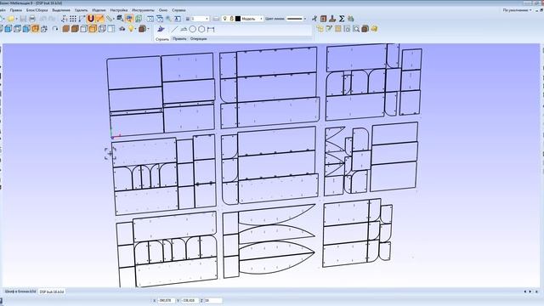Viewport: 544px width, 306px height.
Task: Click the magnifier zoom icon
Action: pos(169,19)
